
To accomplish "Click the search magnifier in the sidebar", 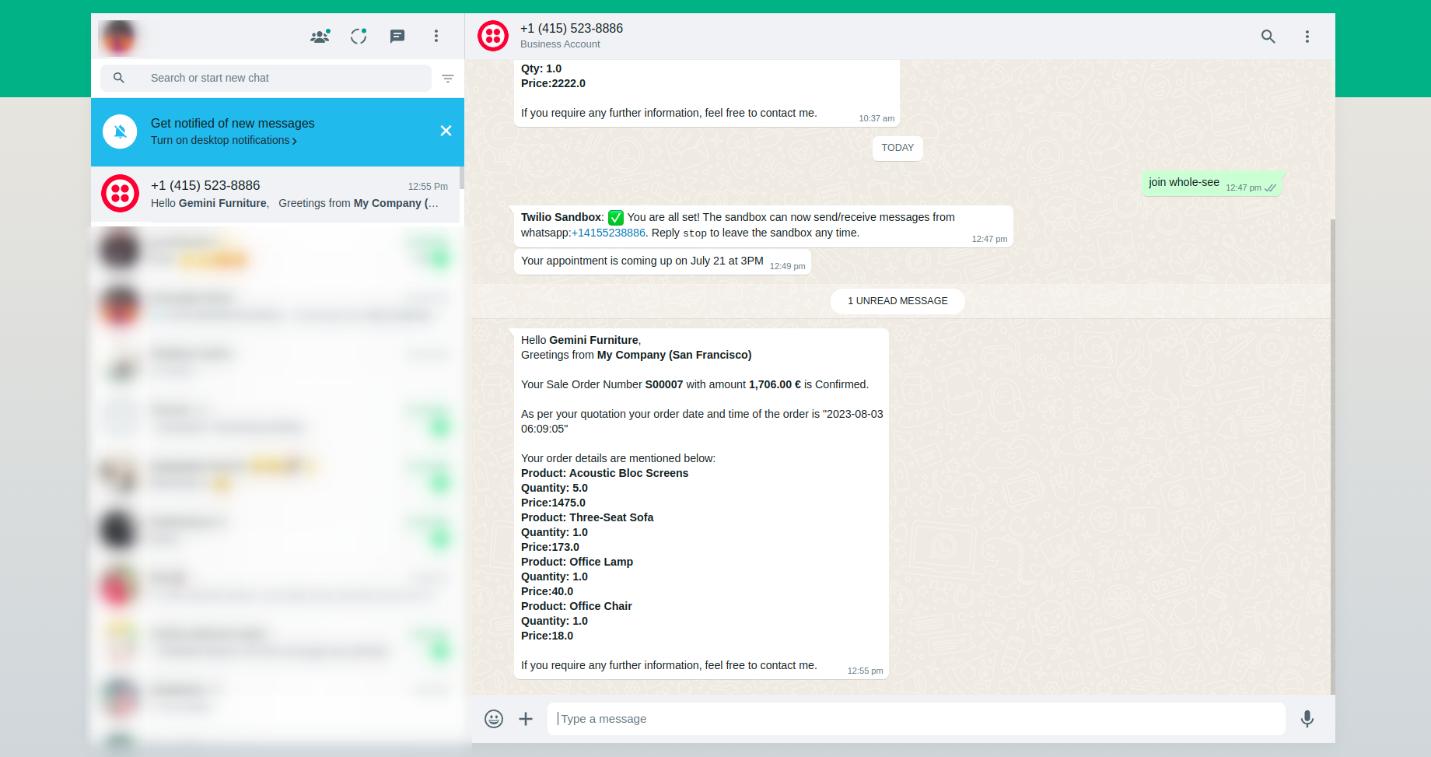I will [119, 78].
